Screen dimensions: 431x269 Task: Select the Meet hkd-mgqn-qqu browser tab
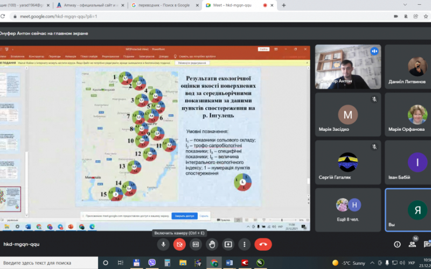233,5
